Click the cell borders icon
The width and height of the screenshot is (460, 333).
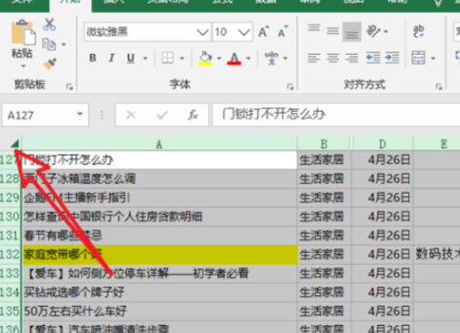click(167, 57)
